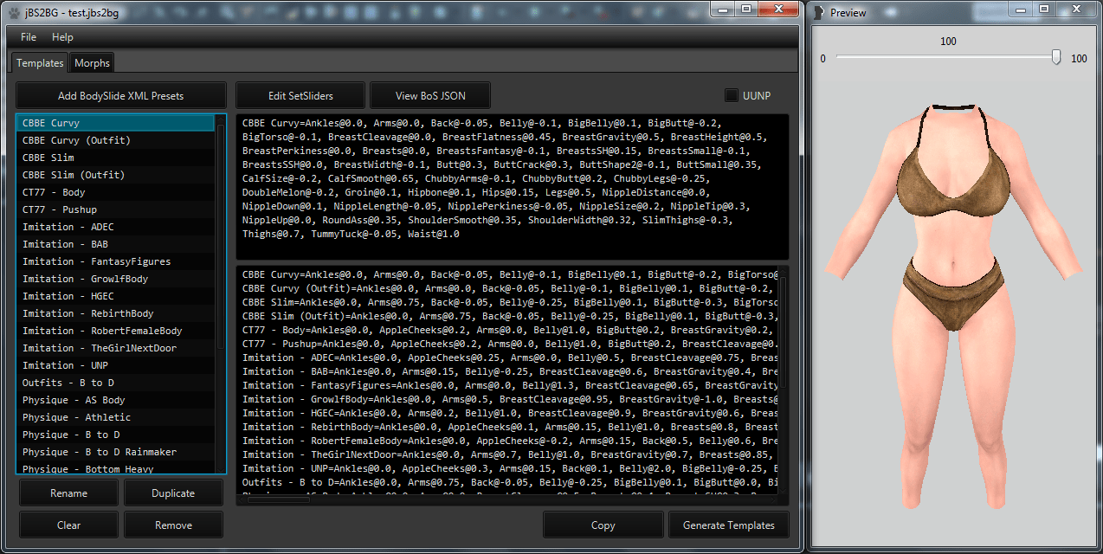Click the preview weight slider handle
This screenshot has width=1103, height=554.
click(x=1056, y=58)
